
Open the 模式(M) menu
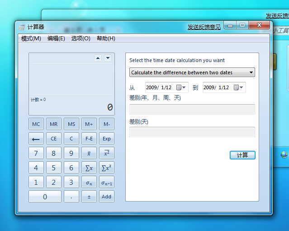(x=31, y=38)
